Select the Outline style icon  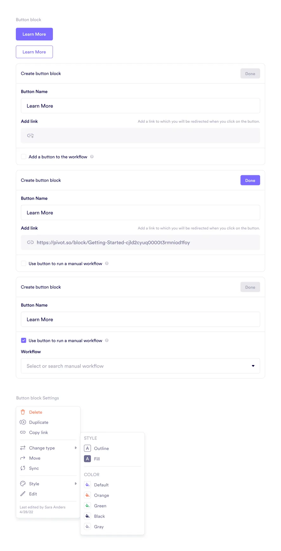click(87, 448)
